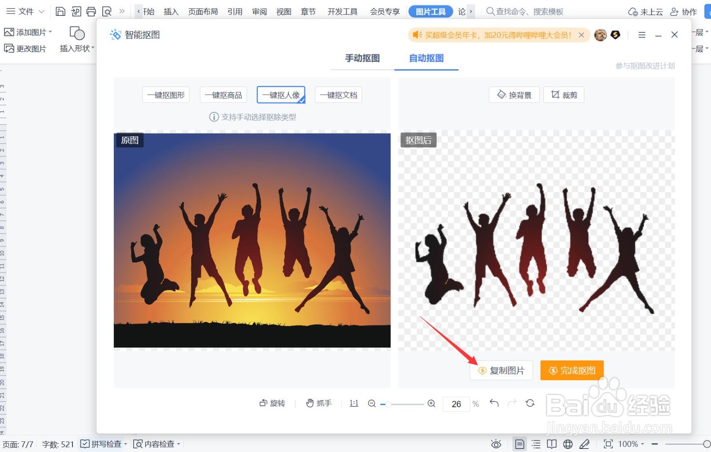The height and width of the screenshot is (452, 711).
Task: Activate the hand (抓手) pan tool
Action: pos(319,403)
